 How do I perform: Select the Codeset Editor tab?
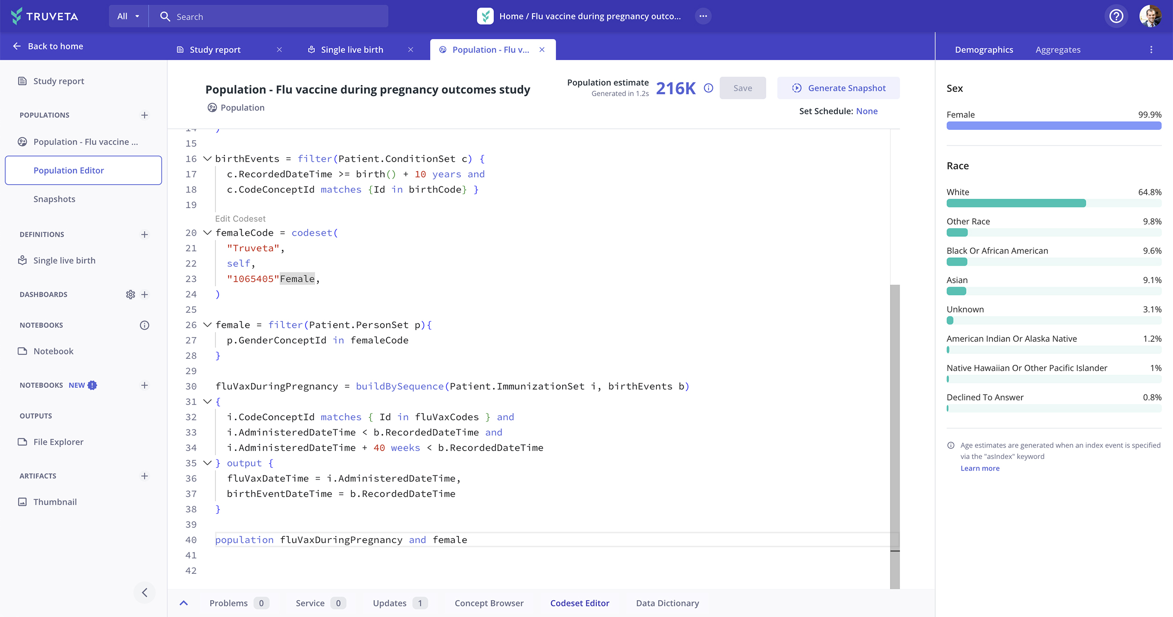[x=579, y=603]
